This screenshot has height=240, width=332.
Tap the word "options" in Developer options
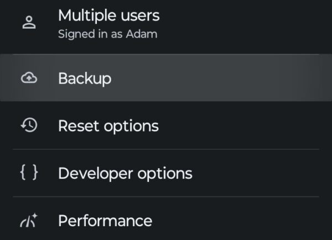point(164,174)
